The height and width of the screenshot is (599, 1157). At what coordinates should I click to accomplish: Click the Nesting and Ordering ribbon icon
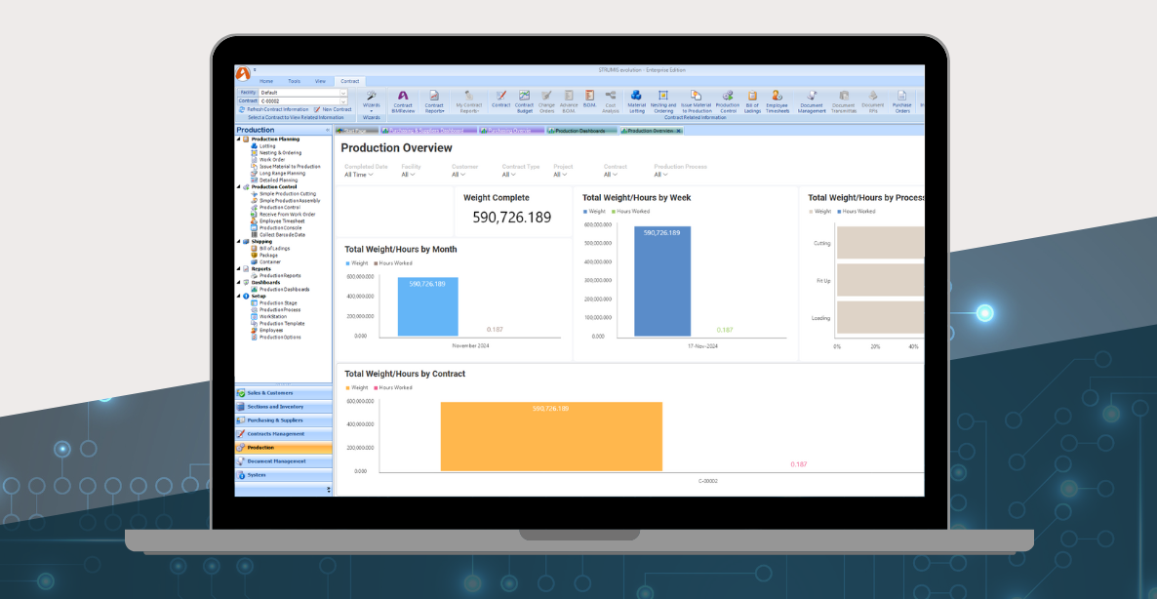662,100
